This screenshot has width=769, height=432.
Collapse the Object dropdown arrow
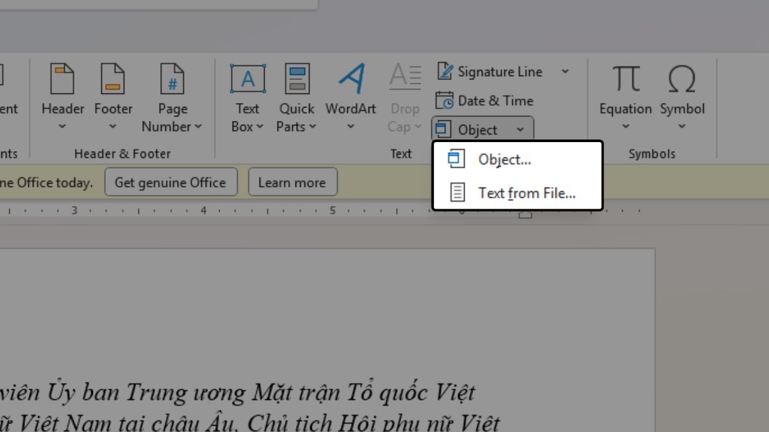(x=520, y=130)
